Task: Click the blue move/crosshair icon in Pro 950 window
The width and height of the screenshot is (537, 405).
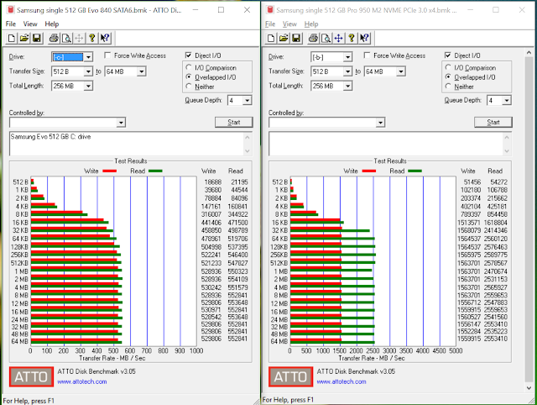Action: (x=338, y=38)
